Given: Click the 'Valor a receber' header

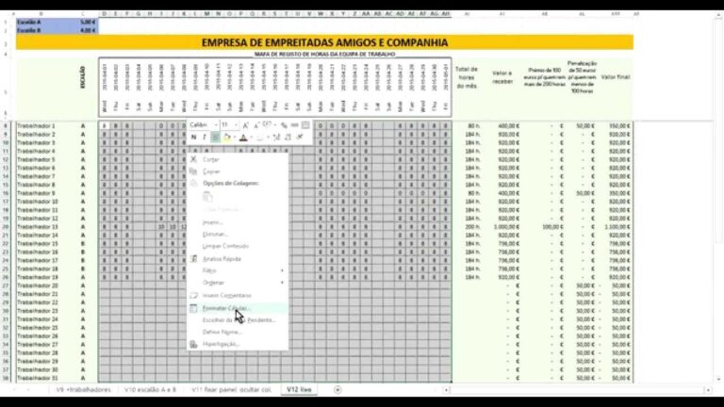Looking at the screenshot, I should (502, 77).
